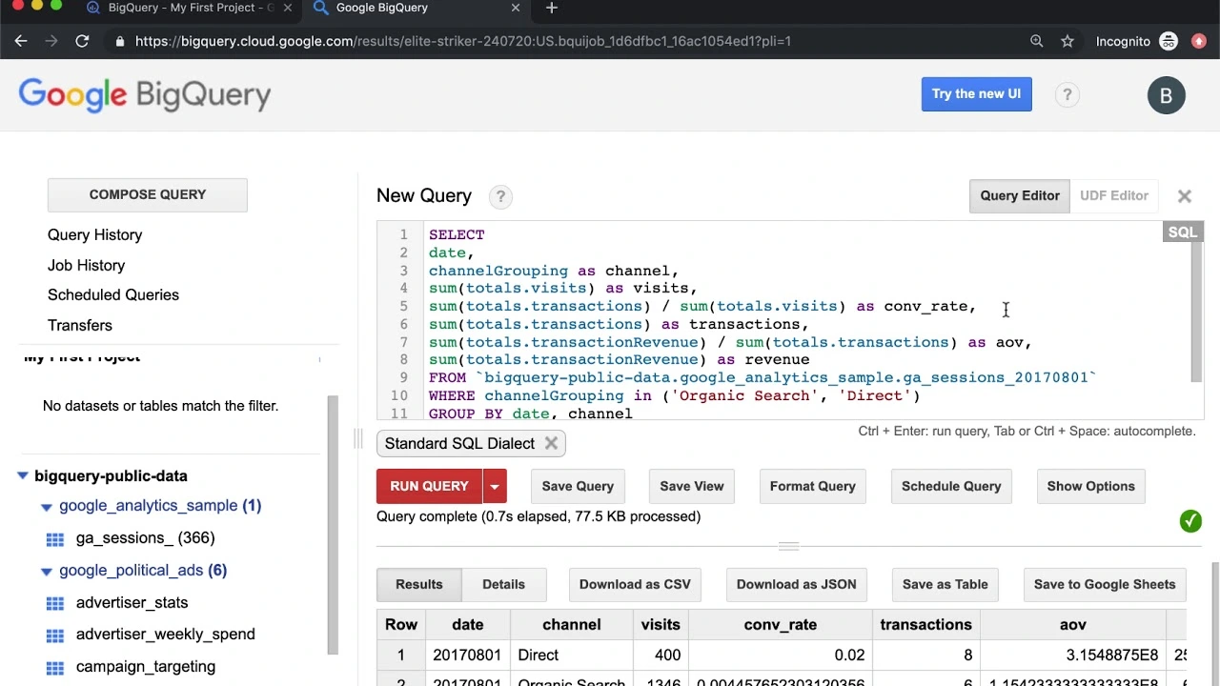Open the My First Project dropdown arrow
This screenshot has height=686, width=1220.
pos(319,359)
